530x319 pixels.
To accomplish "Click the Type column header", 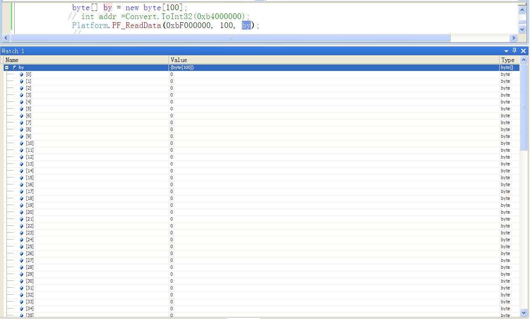I will click(509, 60).
